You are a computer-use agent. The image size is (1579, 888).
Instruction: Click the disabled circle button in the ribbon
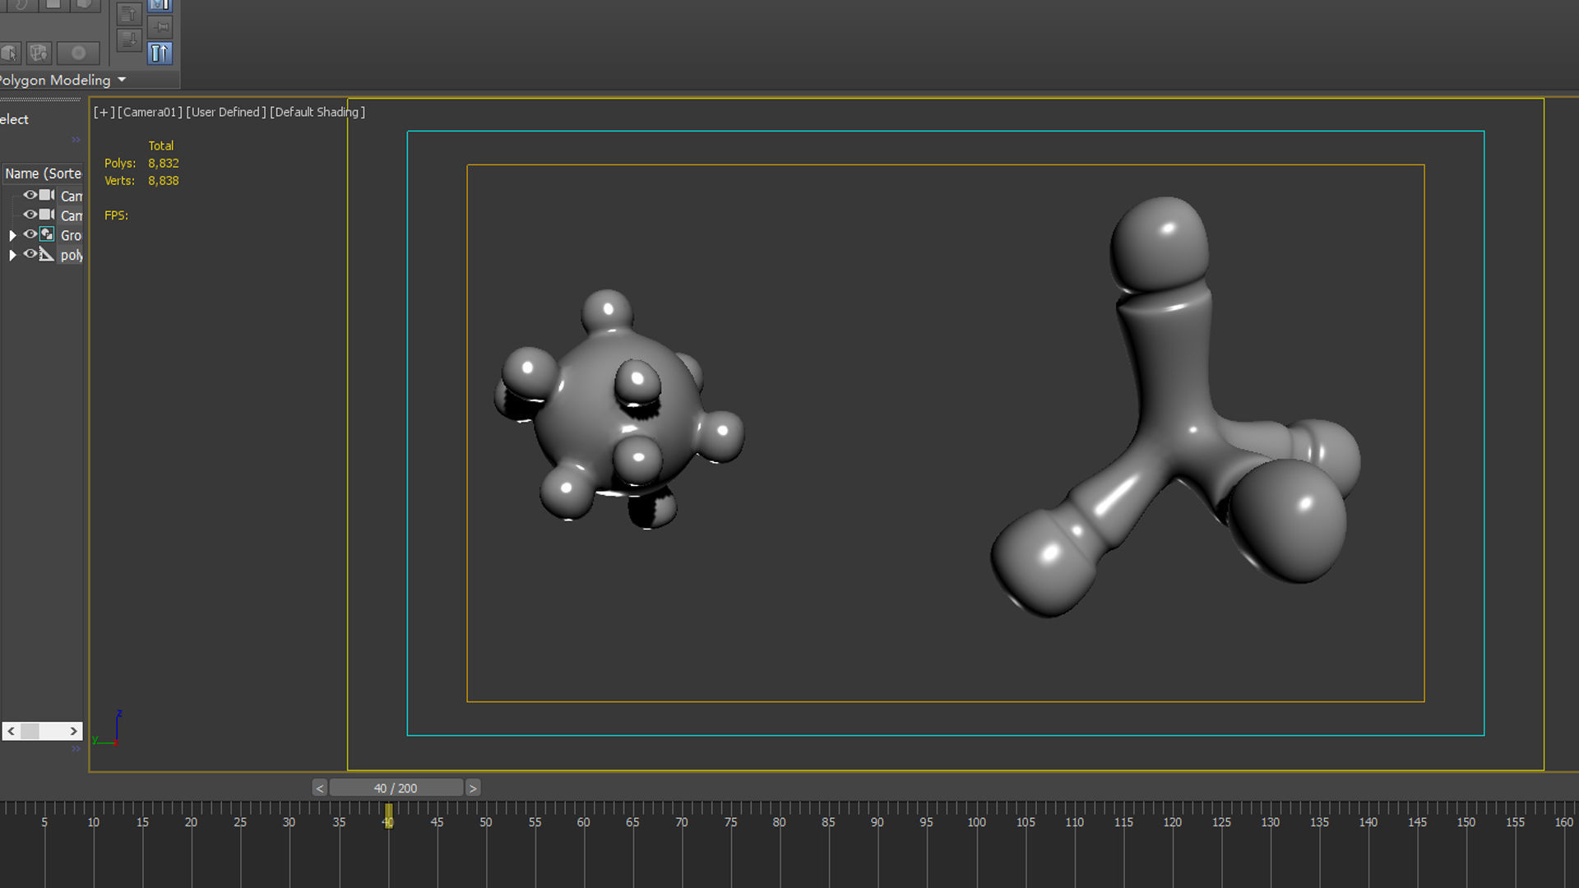(x=78, y=53)
